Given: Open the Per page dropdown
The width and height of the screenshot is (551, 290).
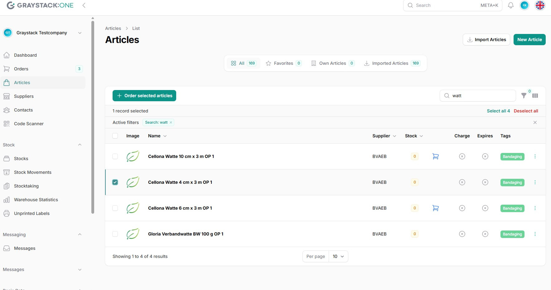Looking at the screenshot, I should click(x=338, y=256).
